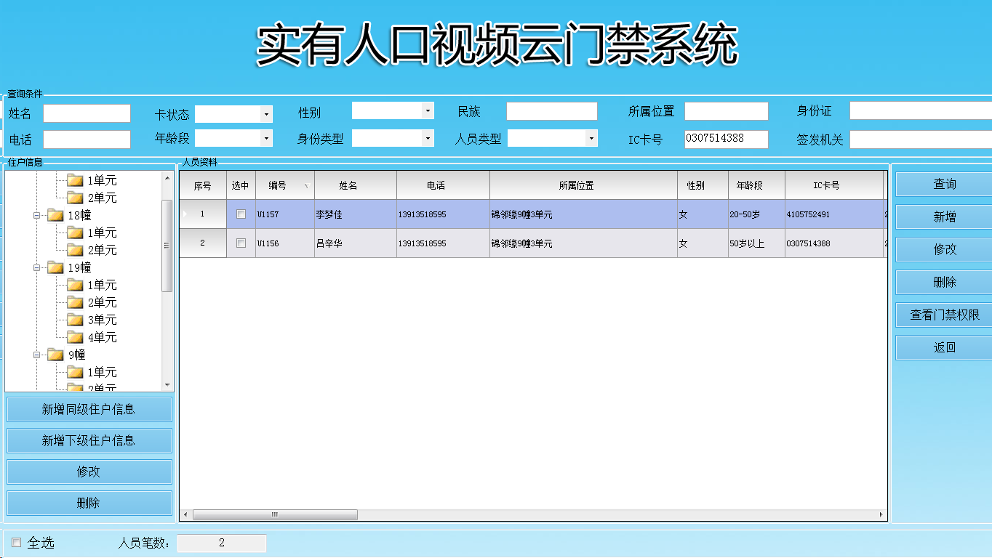
Task: Tick the 选中 checkbox for 吕辛华
Action: (x=241, y=243)
